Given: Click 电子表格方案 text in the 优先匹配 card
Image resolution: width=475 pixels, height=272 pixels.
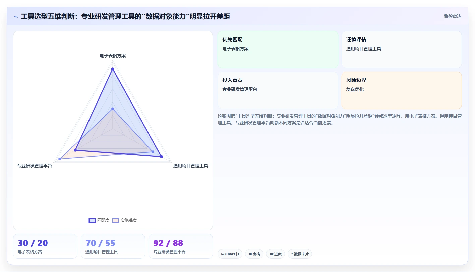Looking at the screenshot, I should point(235,49).
